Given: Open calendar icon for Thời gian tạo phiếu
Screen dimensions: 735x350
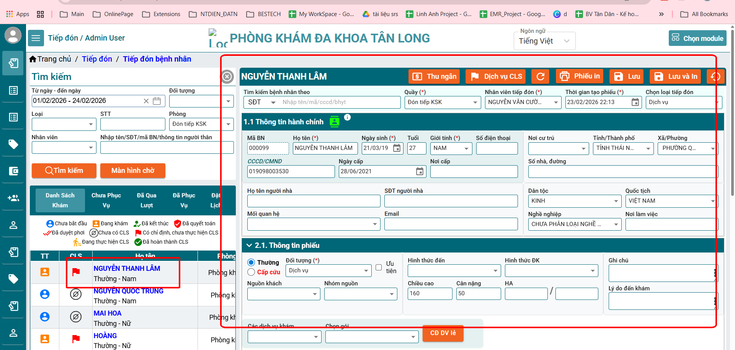Looking at the screenshot, I should [x=635, y=102].
